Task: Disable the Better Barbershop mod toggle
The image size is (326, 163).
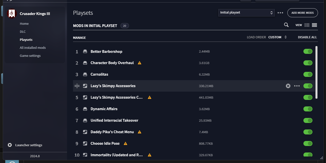Action: [308, 51]
